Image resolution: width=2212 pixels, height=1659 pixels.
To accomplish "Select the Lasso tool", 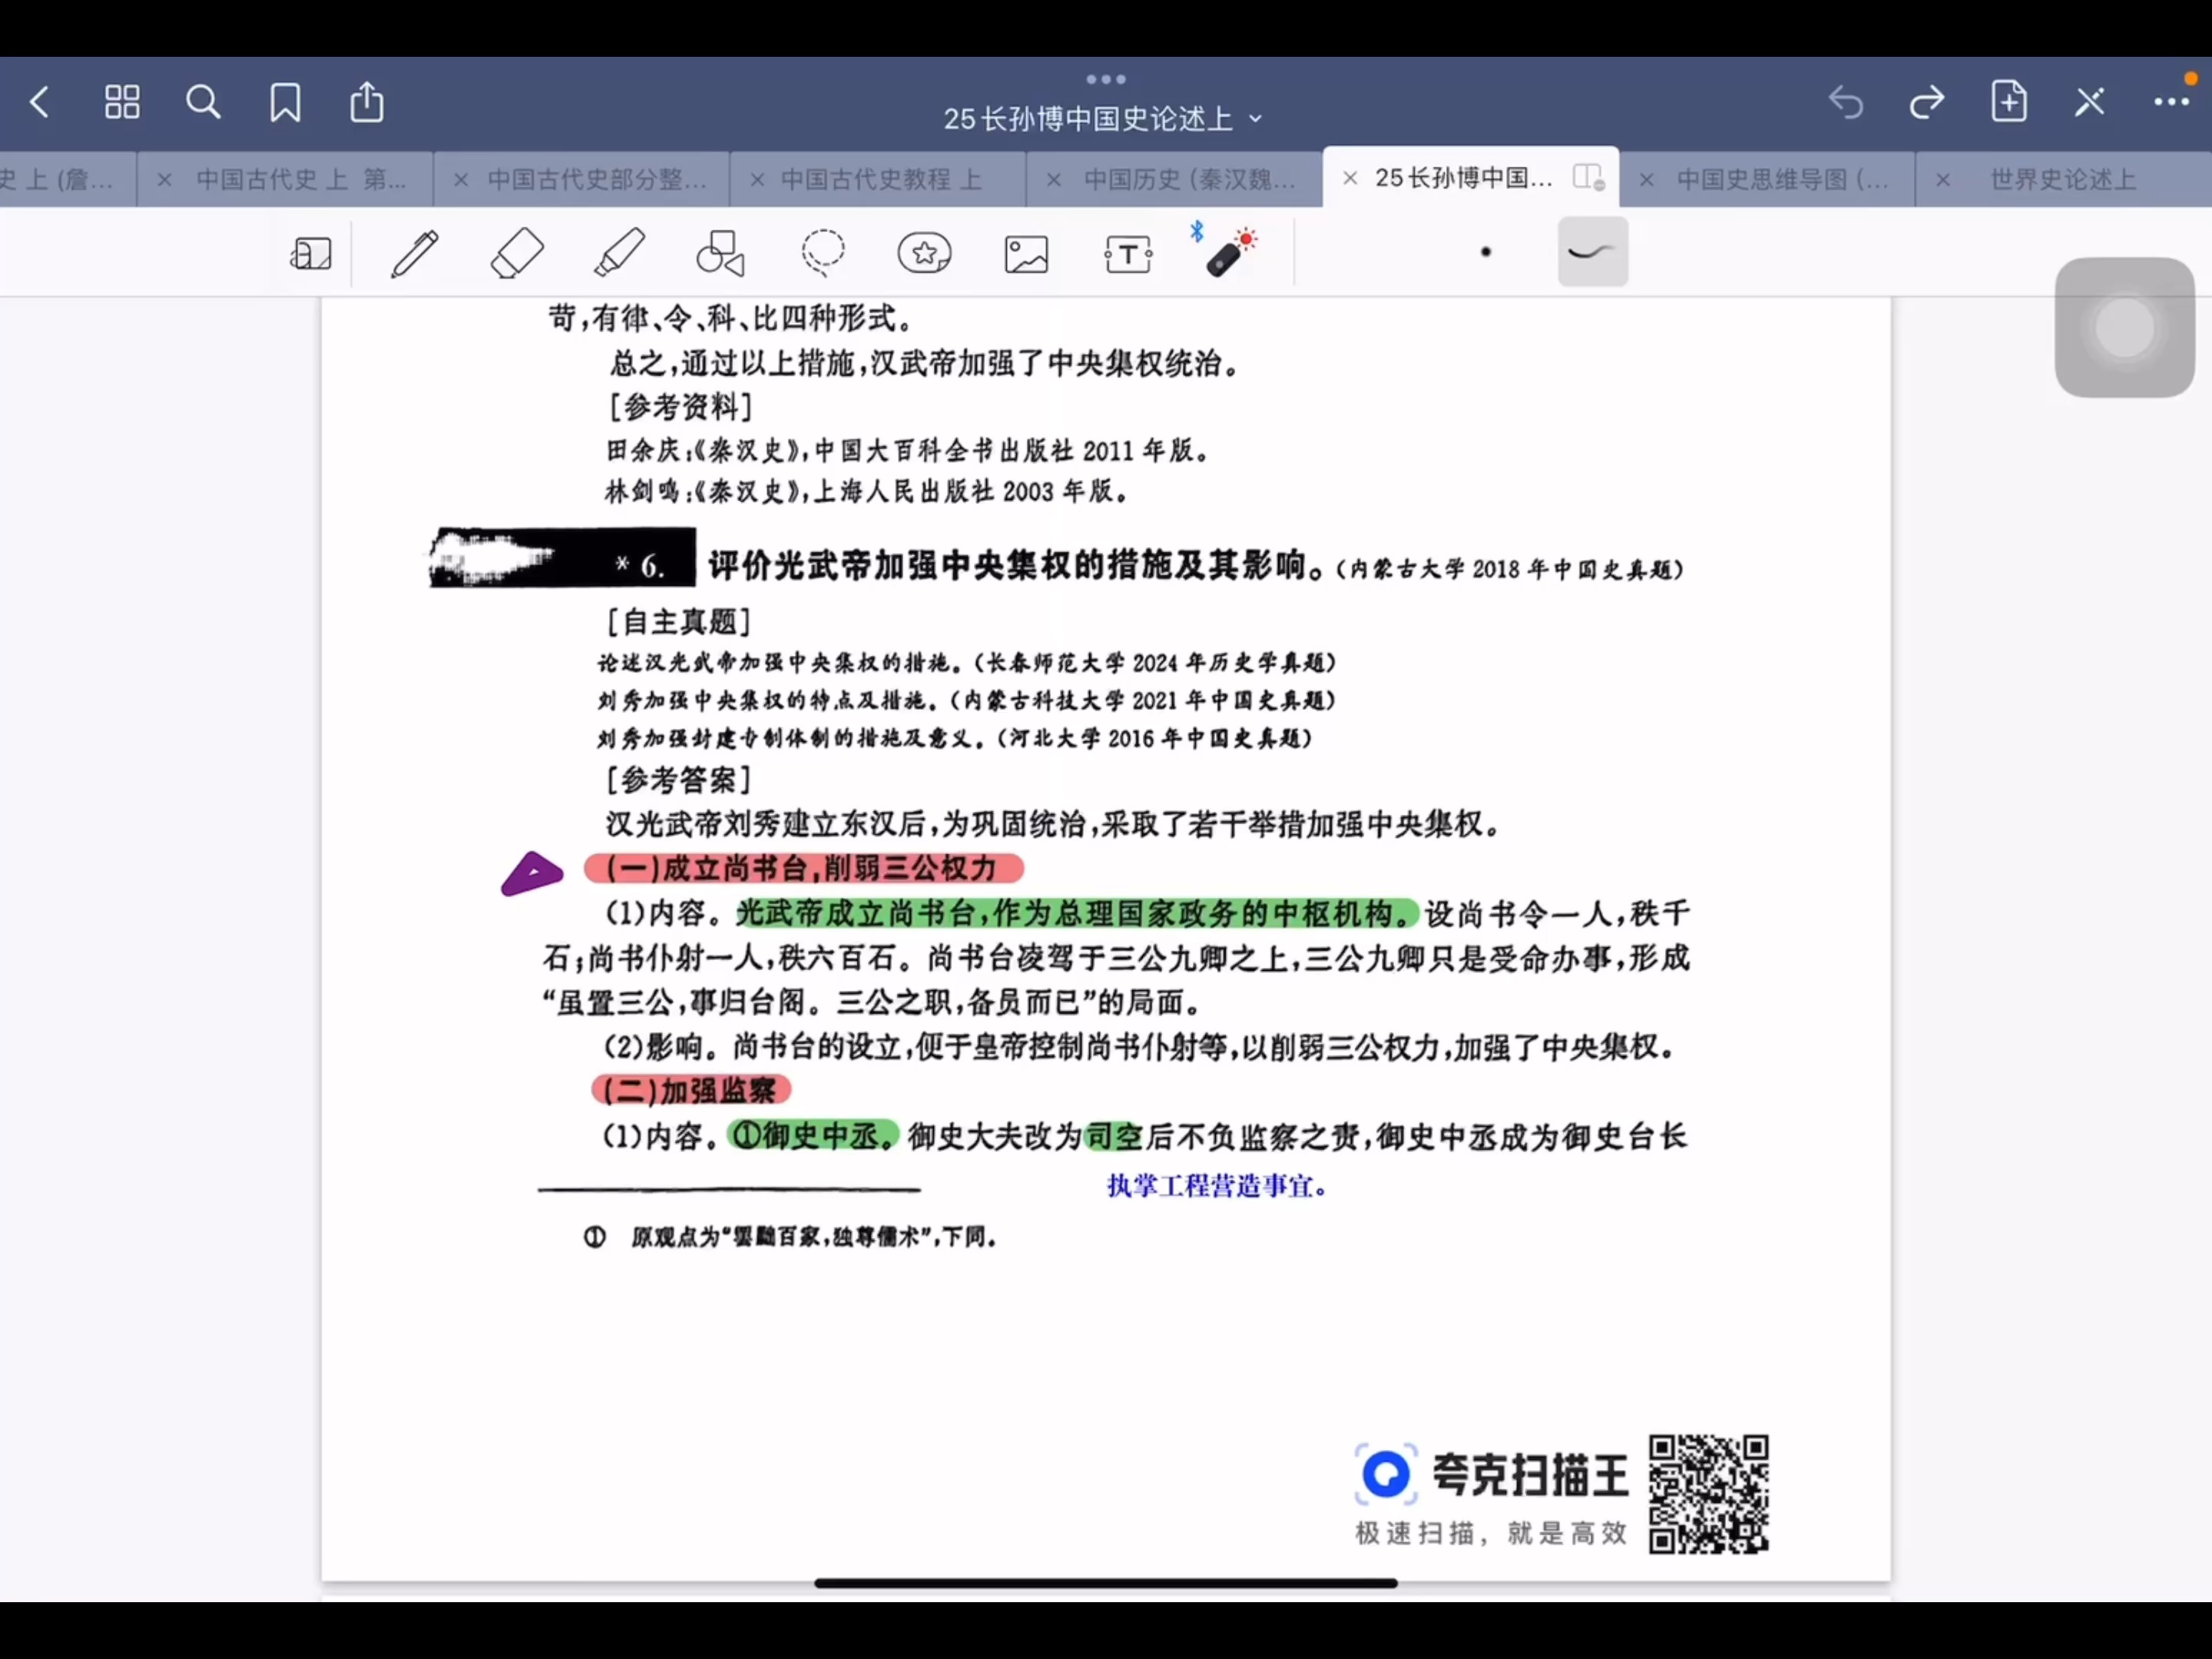I will (x=823, y=253).
